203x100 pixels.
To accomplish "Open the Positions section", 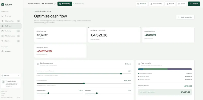I will (11, 31).
